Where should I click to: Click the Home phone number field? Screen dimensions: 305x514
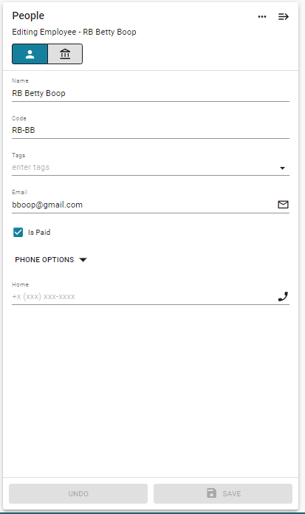(x=144, y=296)
